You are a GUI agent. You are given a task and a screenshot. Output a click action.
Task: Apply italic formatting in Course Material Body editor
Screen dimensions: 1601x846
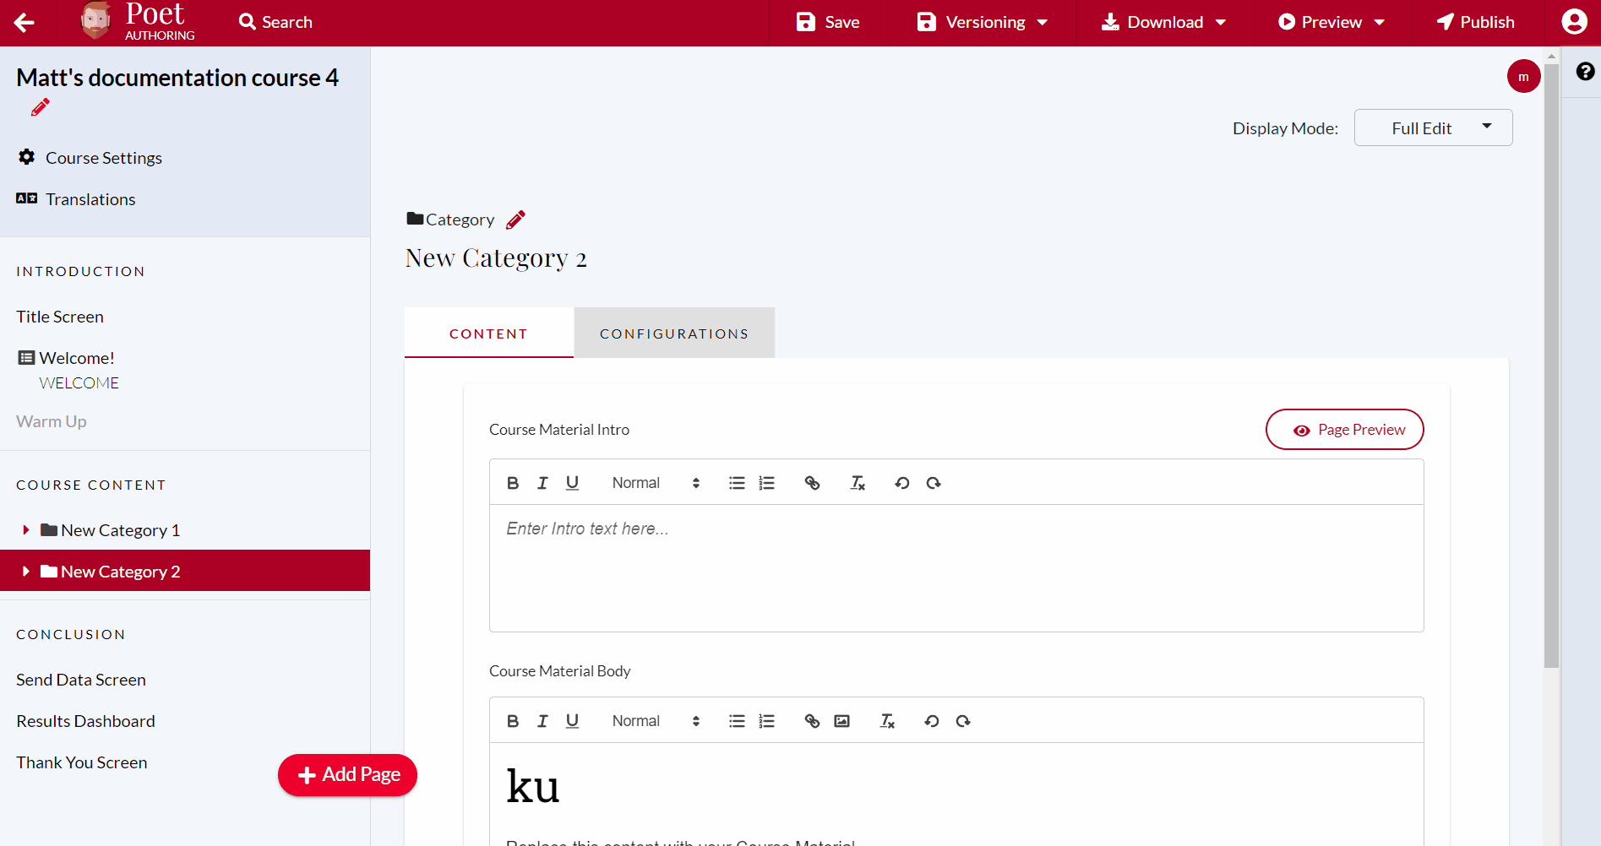point(542,720)
